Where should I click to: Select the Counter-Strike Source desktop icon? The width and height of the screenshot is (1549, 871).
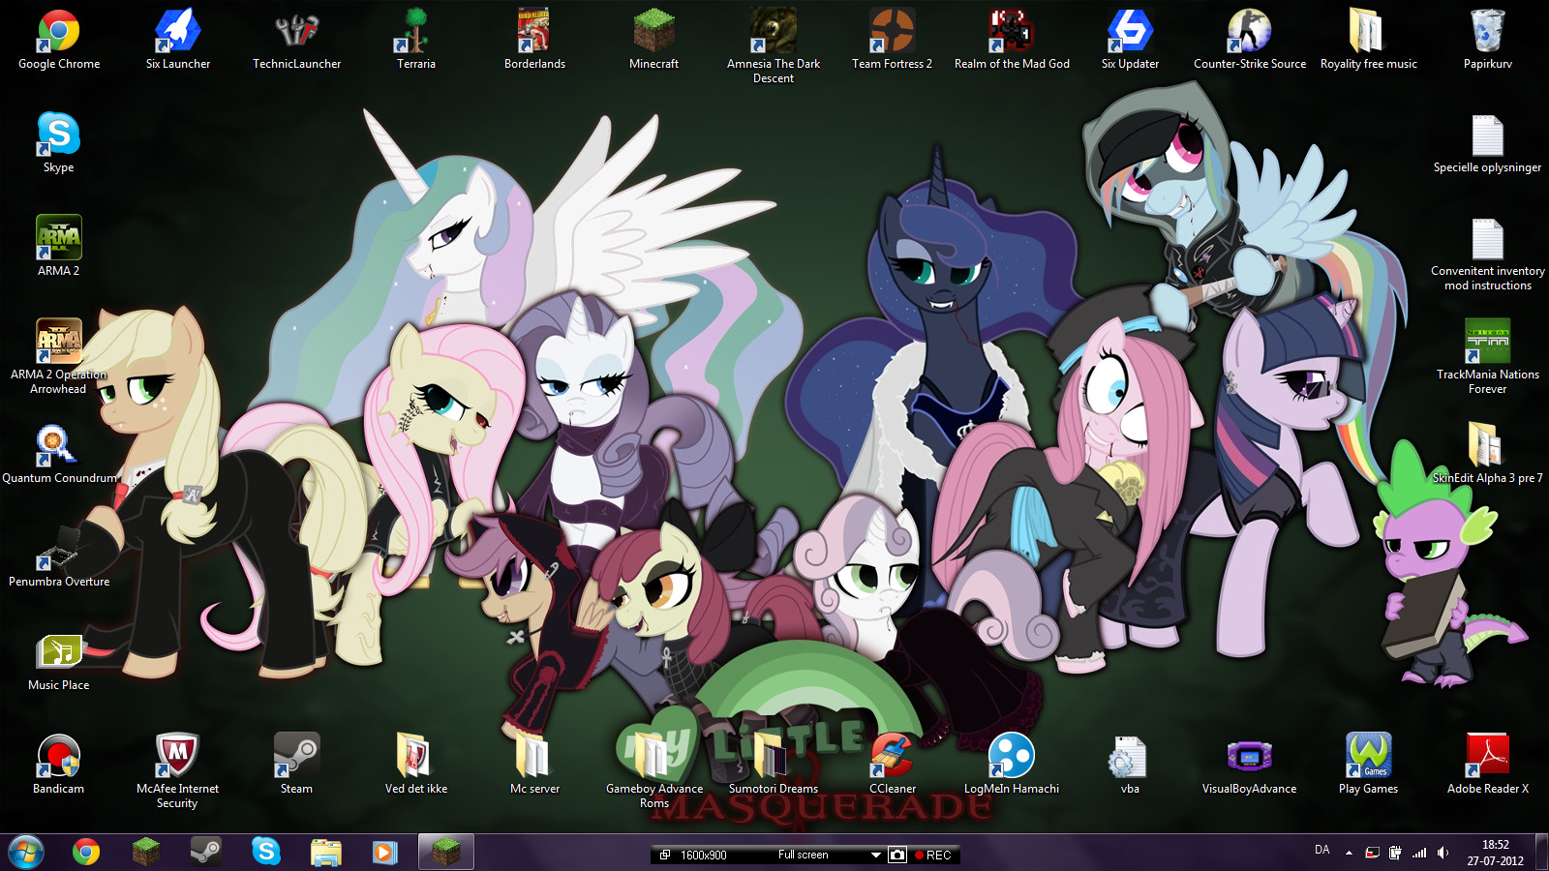point(1249,34)
